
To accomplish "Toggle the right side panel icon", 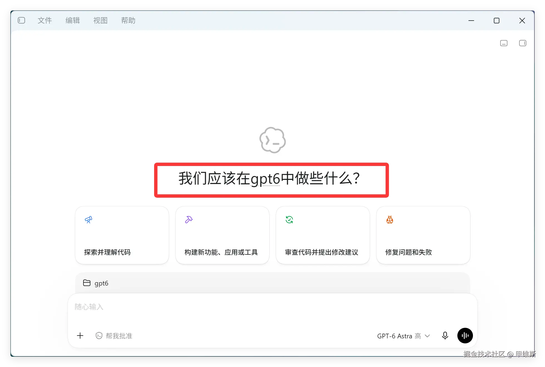I will point(522,43).
